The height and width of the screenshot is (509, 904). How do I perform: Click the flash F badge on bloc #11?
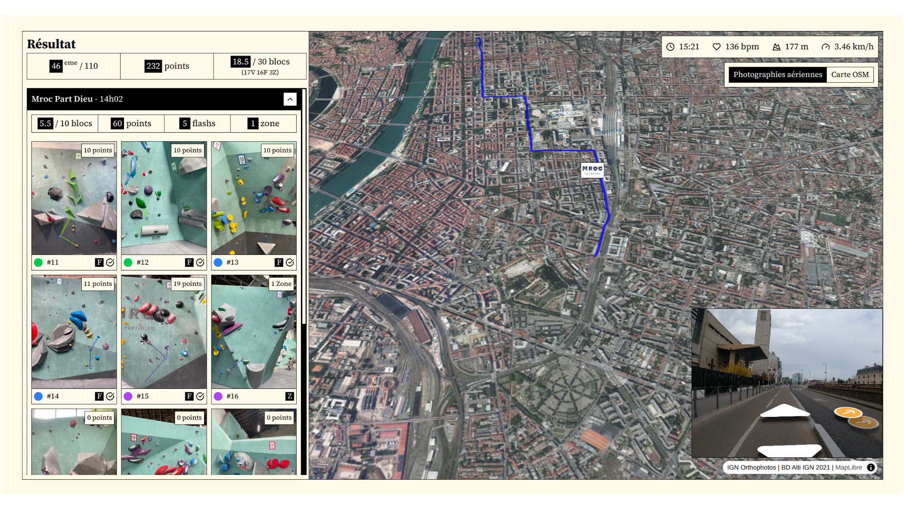click(x=99, y=262)
